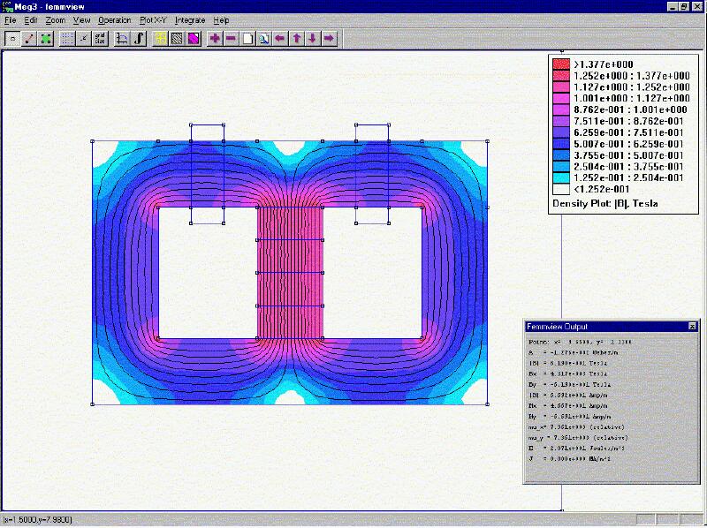
Task: Open the Operation menu
Action: [x=114, y=19]
